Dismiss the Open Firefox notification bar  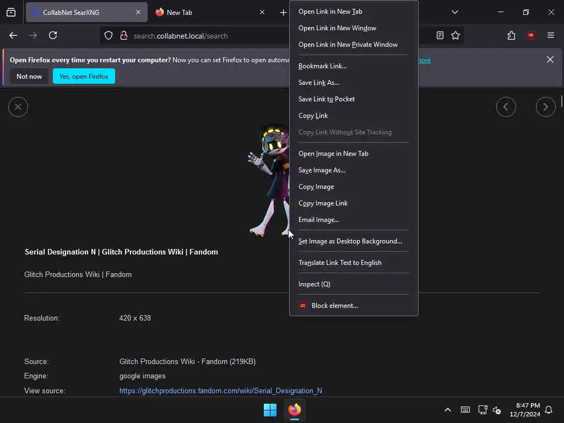pos(550,59)
